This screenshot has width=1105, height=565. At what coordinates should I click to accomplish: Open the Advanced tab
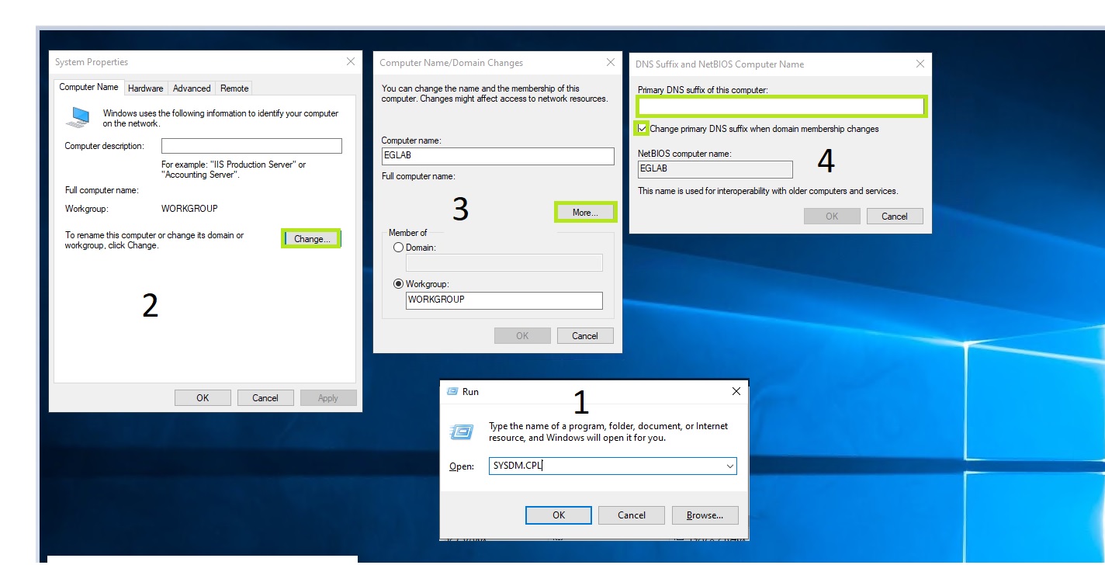(x=192, y=88)
